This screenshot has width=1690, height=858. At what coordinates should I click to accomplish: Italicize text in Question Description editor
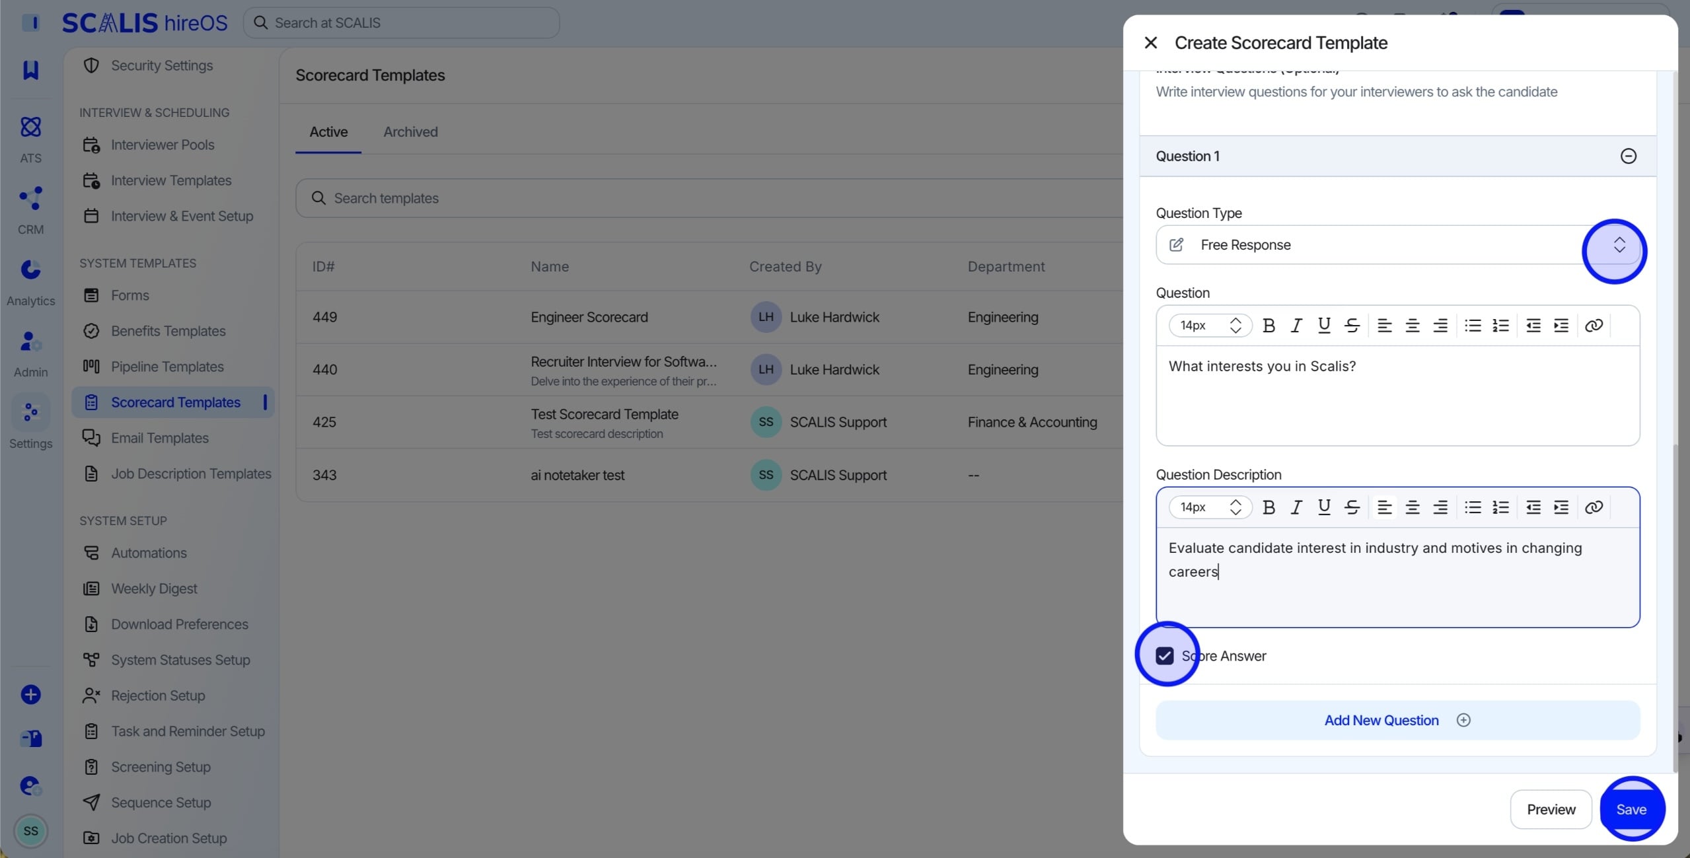coord(1296,507)
